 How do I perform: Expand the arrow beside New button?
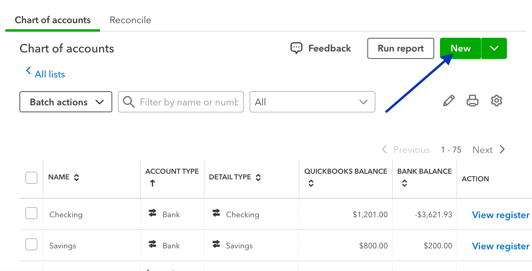pos(494,49)
